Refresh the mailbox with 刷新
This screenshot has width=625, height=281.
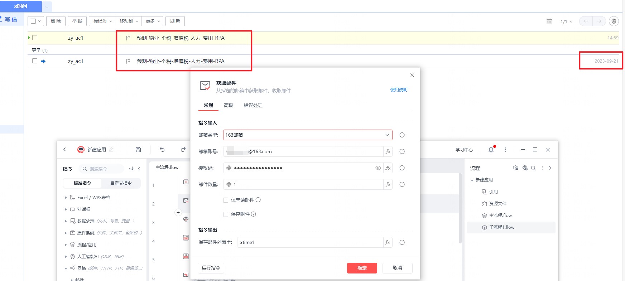pos(175,21)
